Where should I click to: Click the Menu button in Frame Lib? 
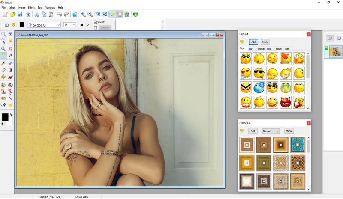coord(289,131)
